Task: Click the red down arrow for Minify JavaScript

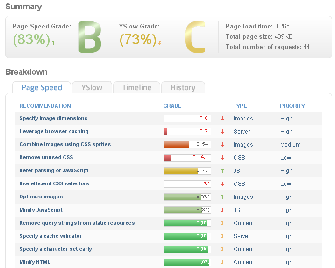Action: (222, 210)
